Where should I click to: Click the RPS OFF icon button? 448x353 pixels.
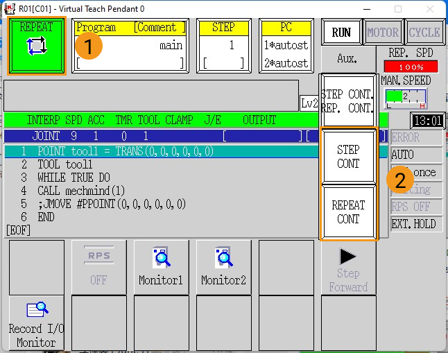pyautogui.click(x=99, y=267)
